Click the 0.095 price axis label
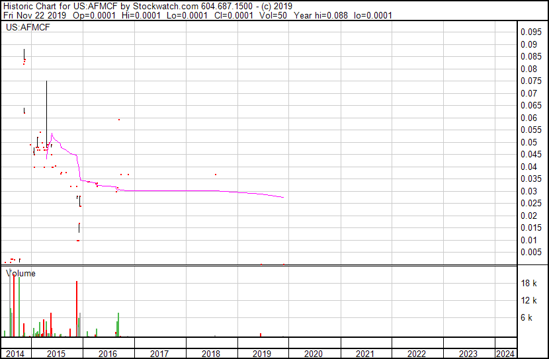This screenshot has width=549, height=359. click(530, 32)
